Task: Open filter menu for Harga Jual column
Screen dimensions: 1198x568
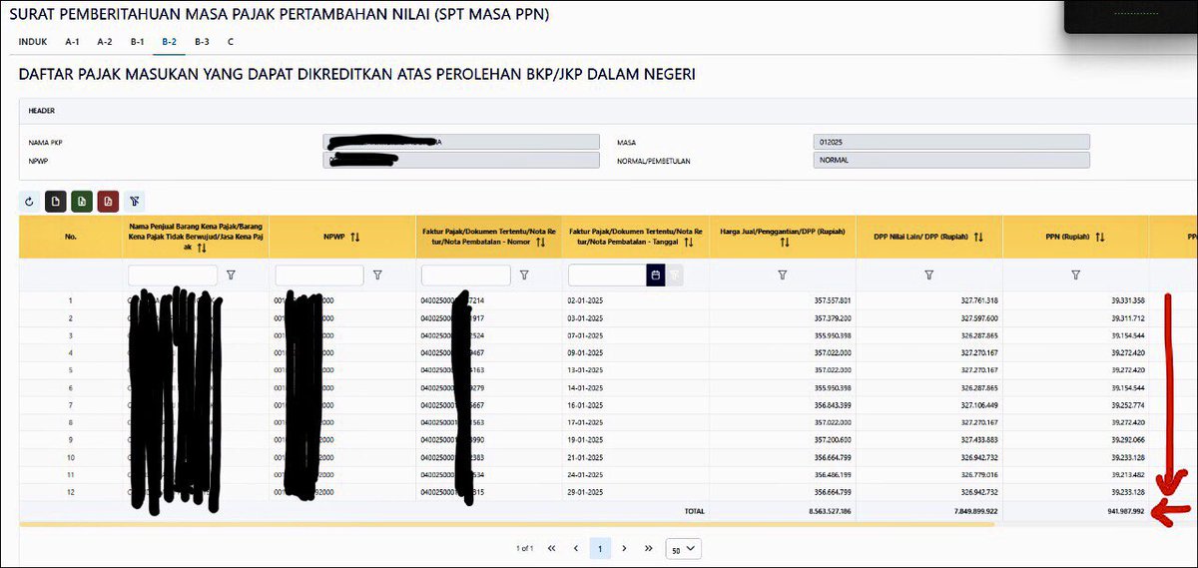Action: click(783, 275)
